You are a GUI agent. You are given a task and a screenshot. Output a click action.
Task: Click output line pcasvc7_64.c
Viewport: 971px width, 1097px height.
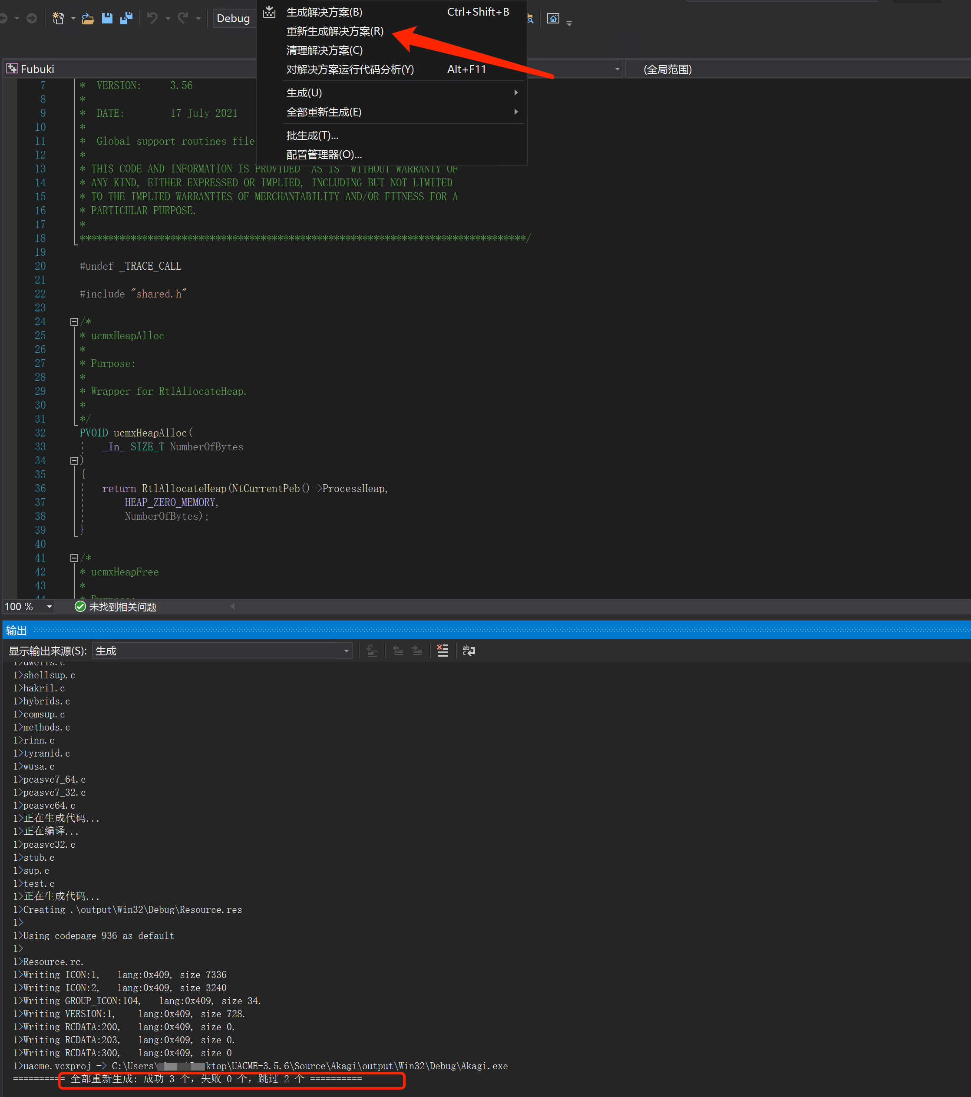click(x=50, y=779)
